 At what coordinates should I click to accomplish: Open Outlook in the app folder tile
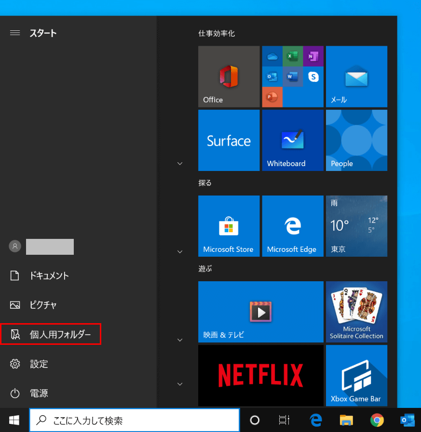(272, 77)
